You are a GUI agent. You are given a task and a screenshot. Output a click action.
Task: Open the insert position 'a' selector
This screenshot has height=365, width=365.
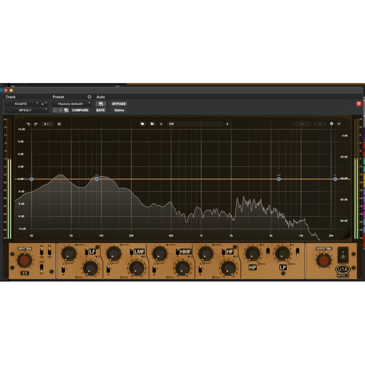point(44,104)
